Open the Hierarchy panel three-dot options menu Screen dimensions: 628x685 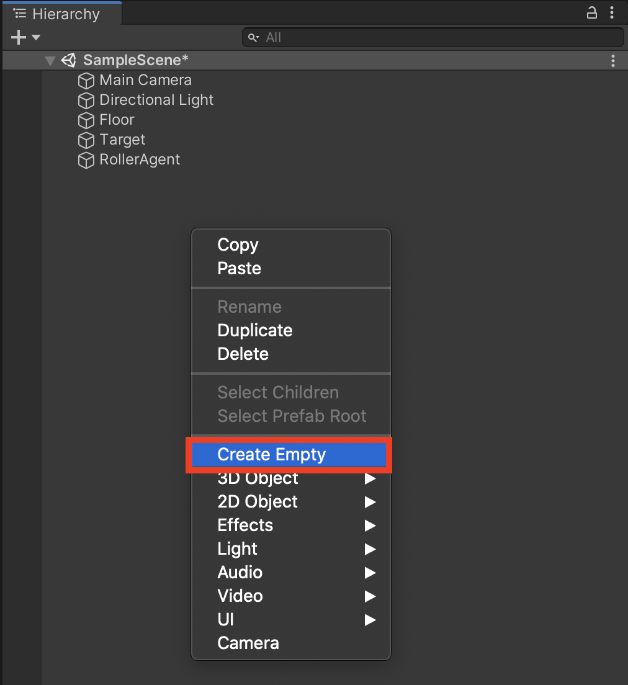[x=612, y=12]
